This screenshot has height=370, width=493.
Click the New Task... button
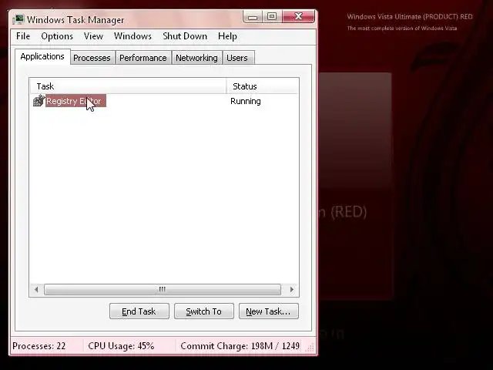click(x=269, y=311)
